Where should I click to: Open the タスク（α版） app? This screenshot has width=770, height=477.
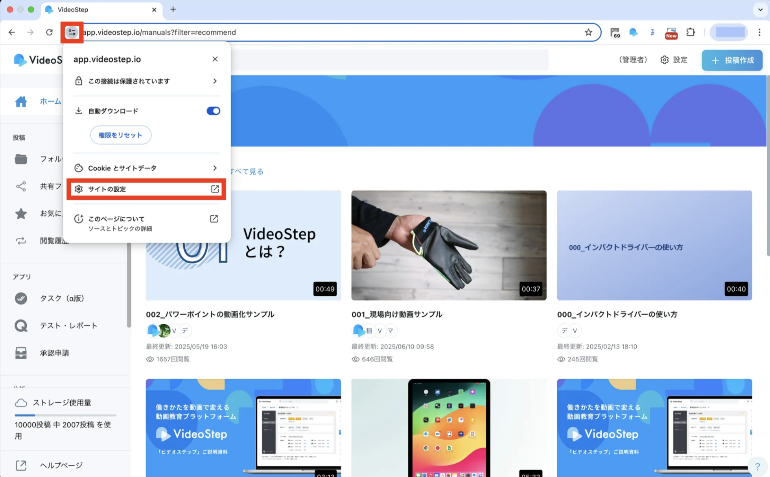[62, 298]
